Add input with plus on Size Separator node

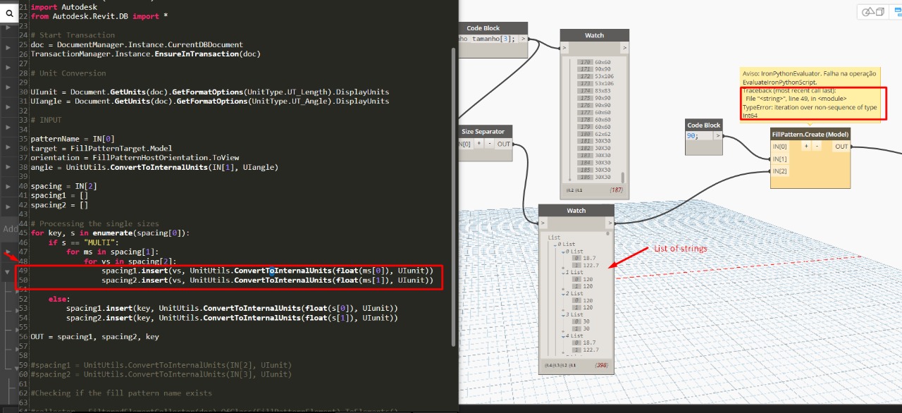[x=478, y=144]
